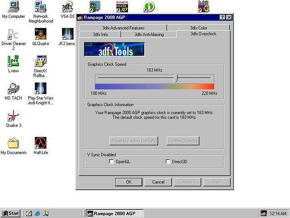The width and height of the screenshot is (290, 218).
Task: Open the DirectX Rollback shortcut
Action: coord(41,61)
